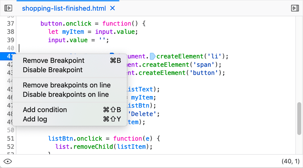Close the shopping-list-finished.html tab

[113, 8]
